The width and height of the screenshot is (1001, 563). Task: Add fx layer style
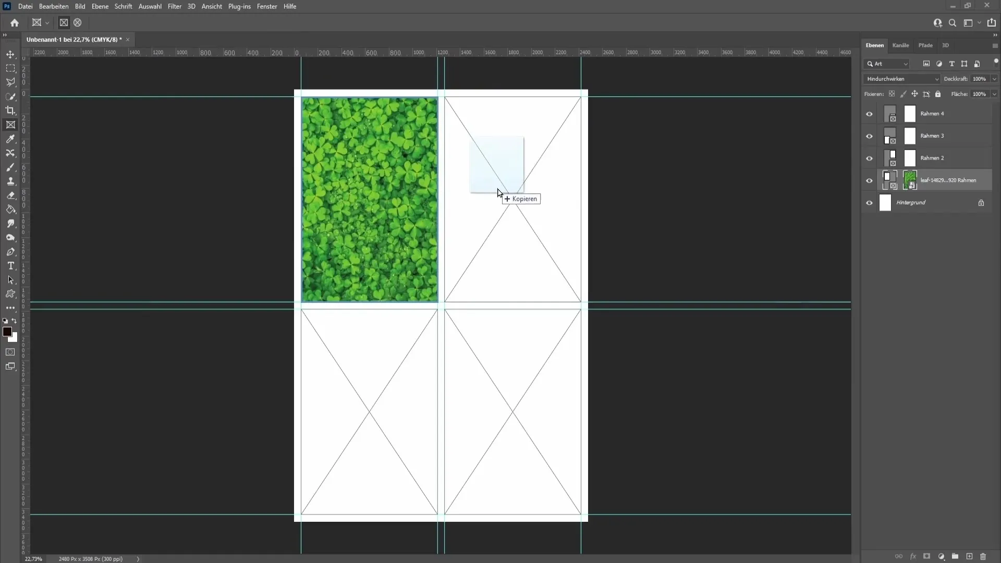(913, 557)
